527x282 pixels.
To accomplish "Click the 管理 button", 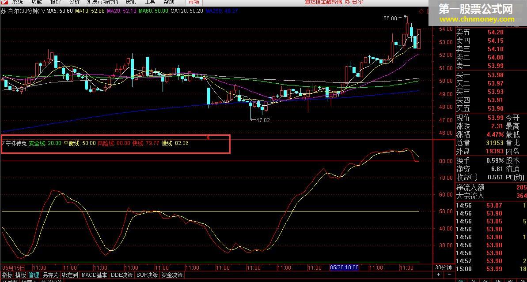I will click(x=34, y=275).
